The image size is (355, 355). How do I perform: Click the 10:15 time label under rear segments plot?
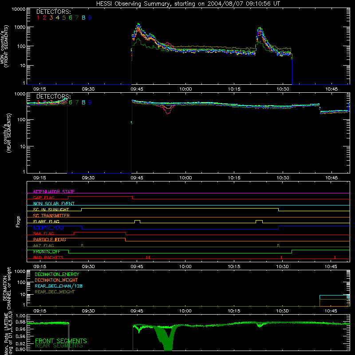[x=234, y=178]
